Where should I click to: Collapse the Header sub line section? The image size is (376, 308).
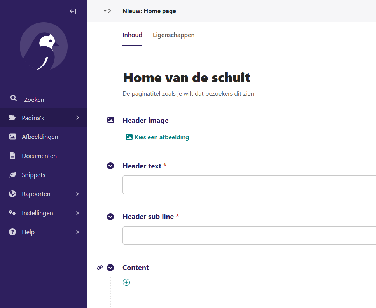(x=110, y=217)
